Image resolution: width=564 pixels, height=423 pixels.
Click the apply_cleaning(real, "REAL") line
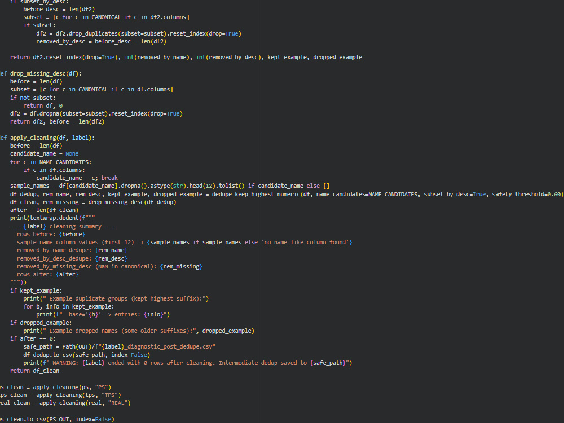tap(65, 403)
